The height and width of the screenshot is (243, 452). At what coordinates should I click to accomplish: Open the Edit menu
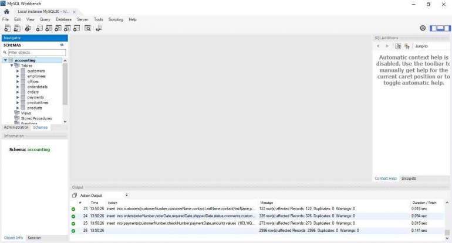point(17,19)
